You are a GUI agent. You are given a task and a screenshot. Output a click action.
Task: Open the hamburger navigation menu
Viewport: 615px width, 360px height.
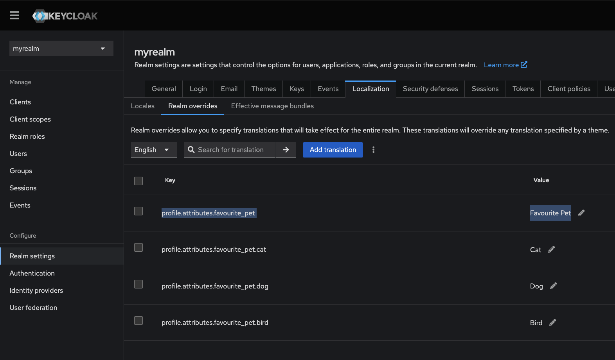pos(14,16)
